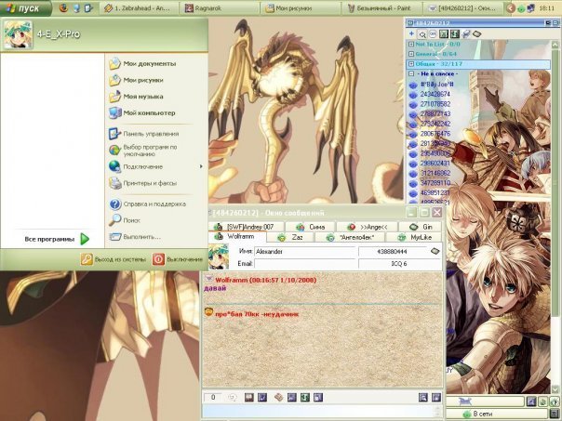Open 'Все программы' submenu arrow
Viewport: 562px width, 421px height.
(x=85, y=238)
